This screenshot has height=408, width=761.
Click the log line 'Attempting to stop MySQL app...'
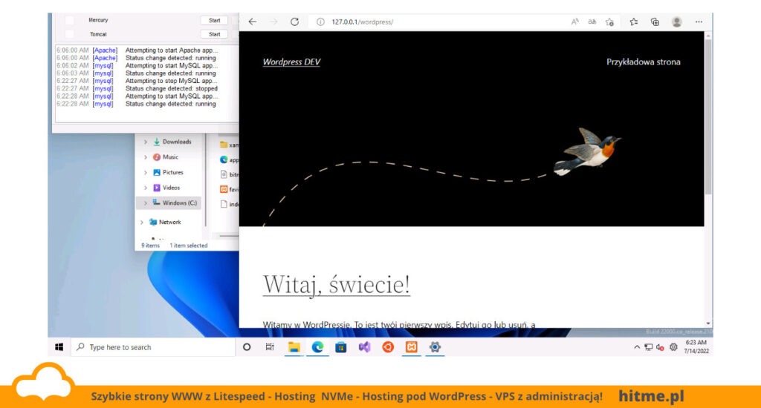click(x=172, y=81)
